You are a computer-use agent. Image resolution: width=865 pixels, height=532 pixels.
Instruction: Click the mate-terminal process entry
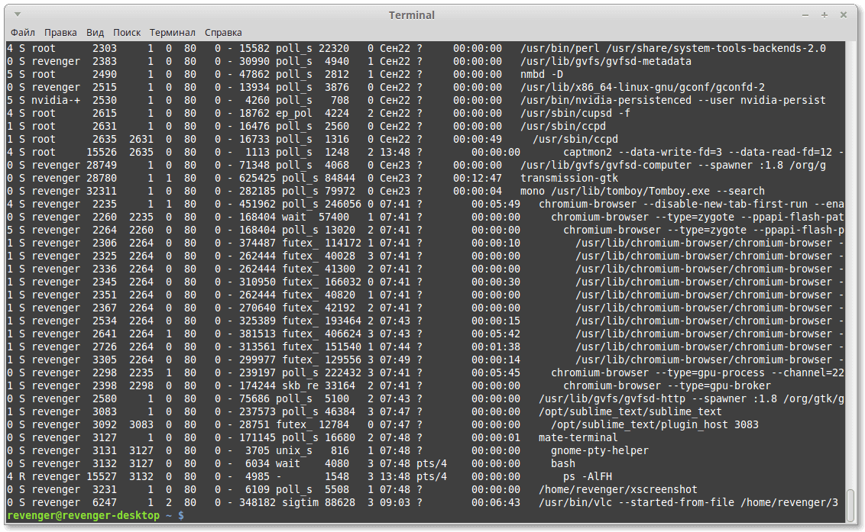point(578,437)
